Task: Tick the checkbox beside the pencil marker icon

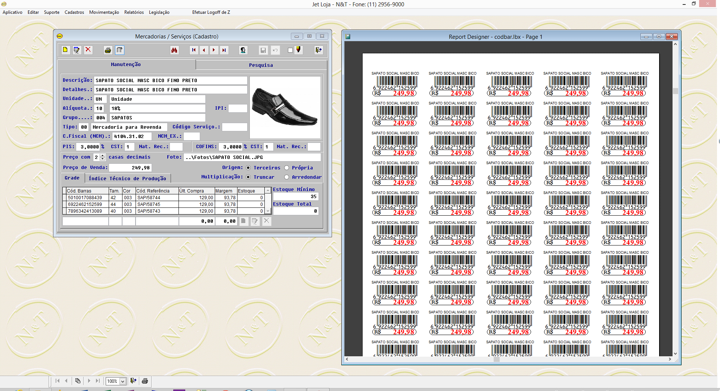Action: (x=291, y=50)
